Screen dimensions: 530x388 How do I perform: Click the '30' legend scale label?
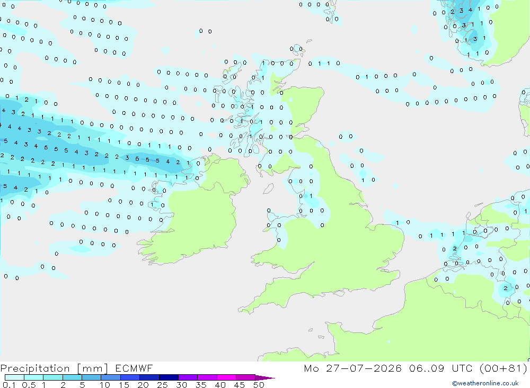coord(181,385)
